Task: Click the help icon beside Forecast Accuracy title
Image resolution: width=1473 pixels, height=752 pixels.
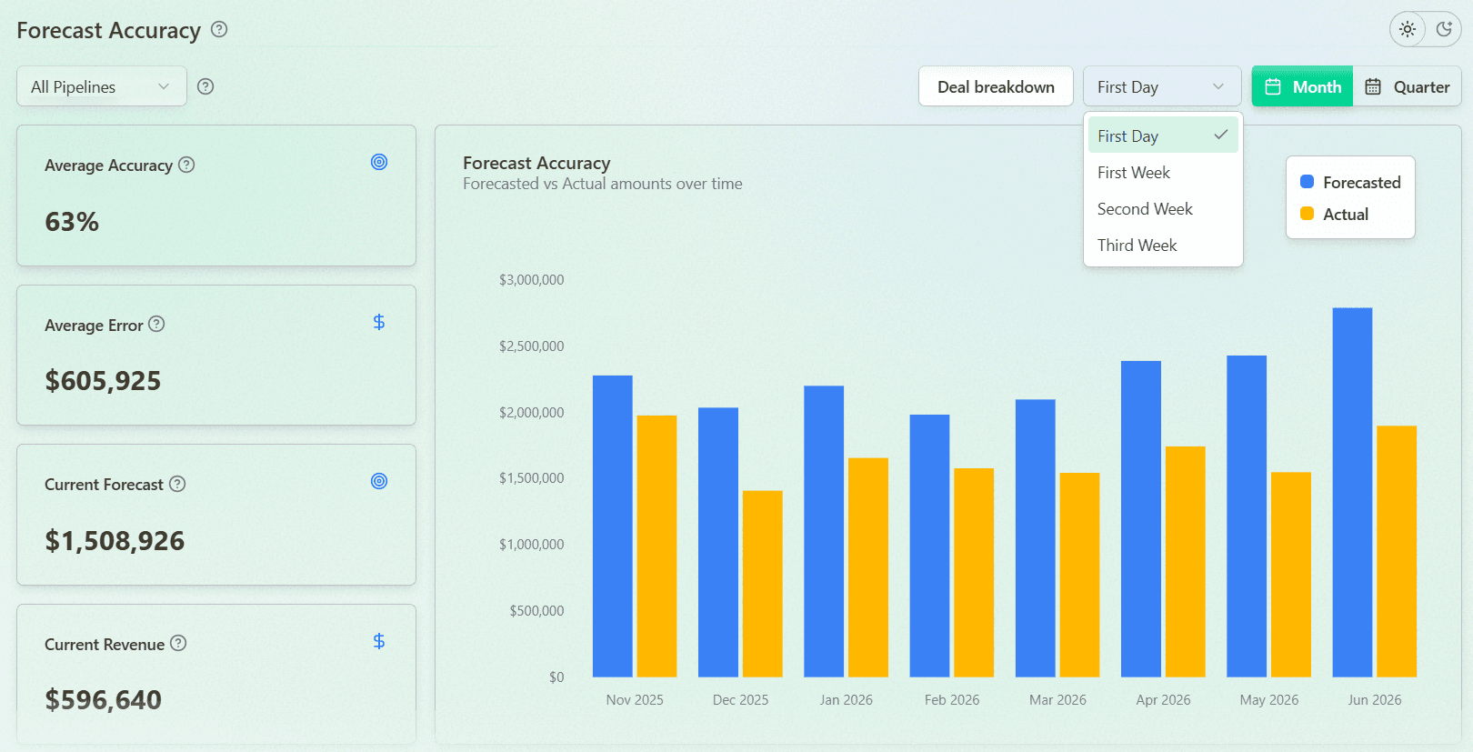Action: 219,29
